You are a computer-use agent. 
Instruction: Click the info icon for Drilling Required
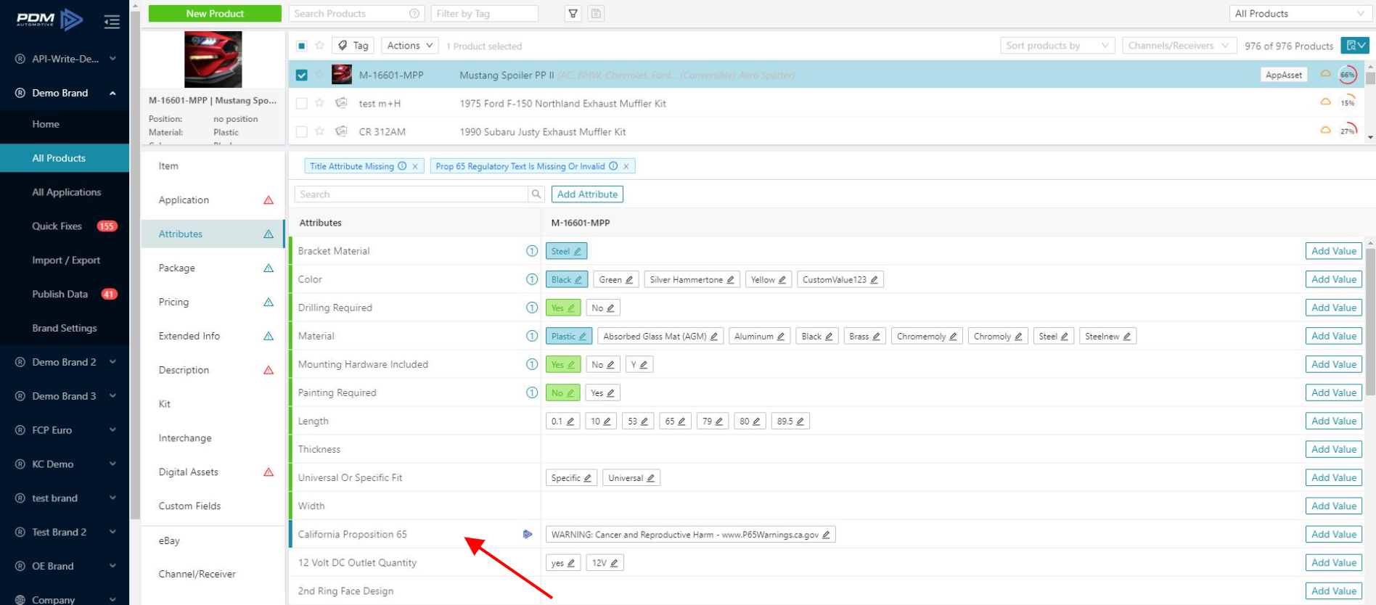tap(532, 308)
